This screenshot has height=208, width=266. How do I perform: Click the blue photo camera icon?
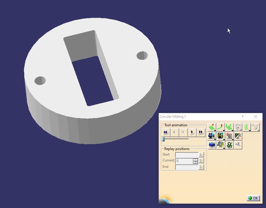[212, 145]
